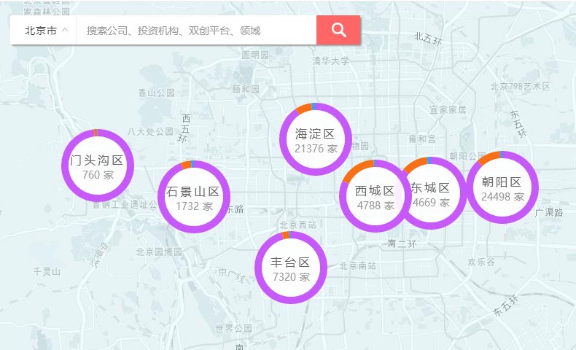The height and width of the screenshot is (350, 576).
Task: Click the 欢乐谷 map label
Action: pos(481,261)
